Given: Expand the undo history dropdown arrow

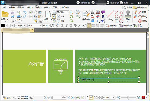Looking at the screenshot, I should 28,12.
